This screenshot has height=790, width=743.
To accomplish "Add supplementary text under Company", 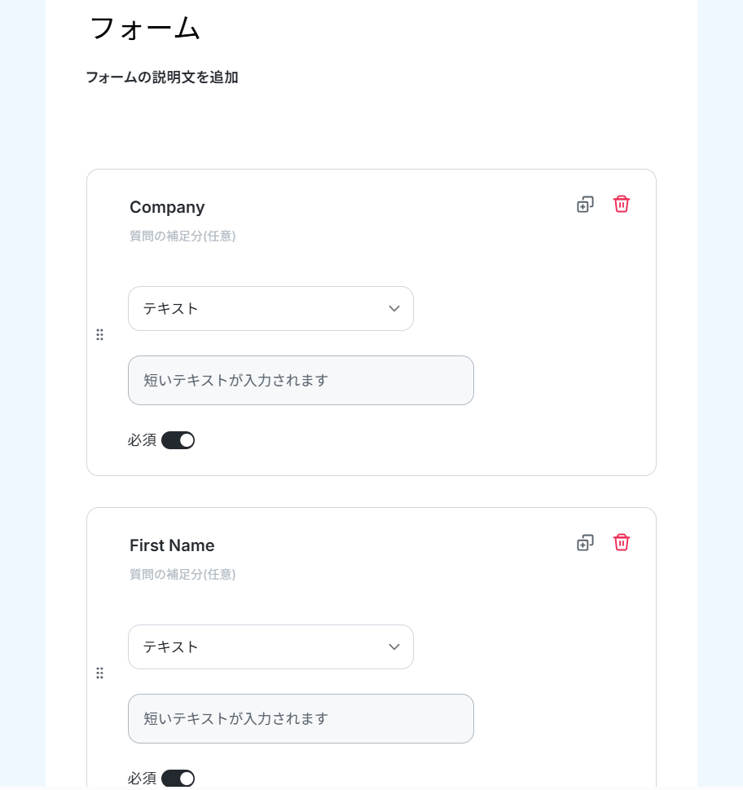I will click(182, 236).
